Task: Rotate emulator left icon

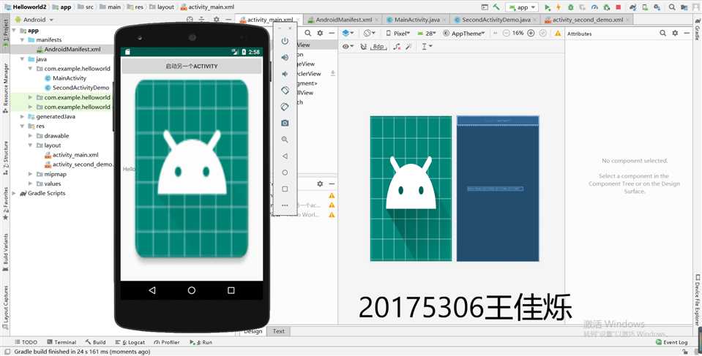Action: [x=285, y=91]
